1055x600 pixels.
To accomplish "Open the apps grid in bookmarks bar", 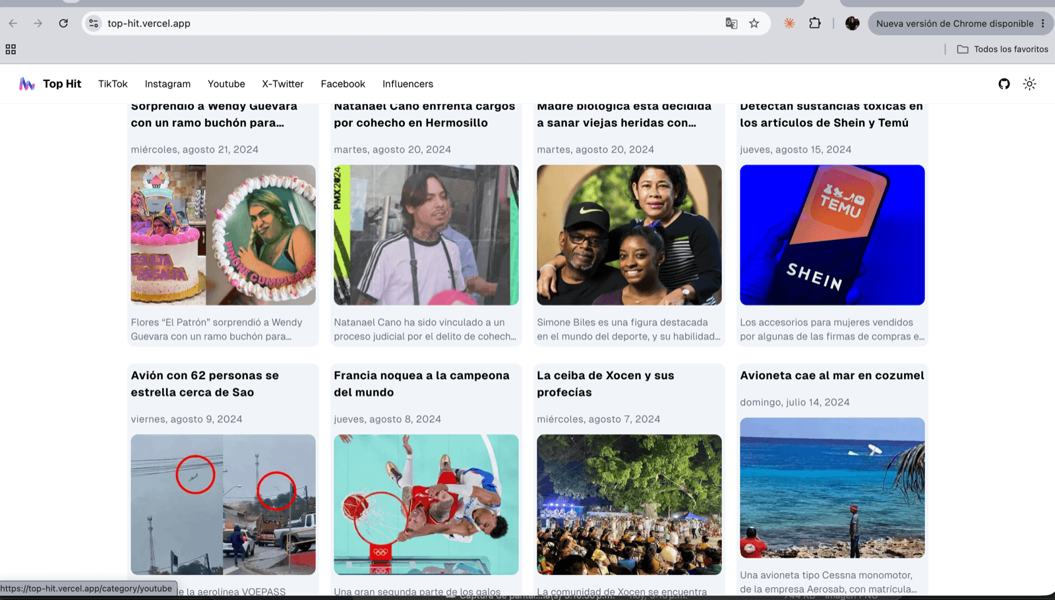I will (11, 49).
